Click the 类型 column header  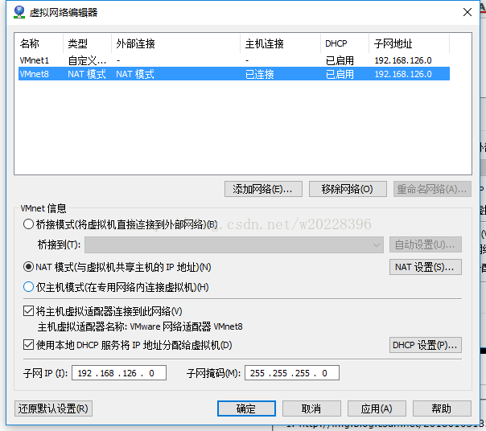click(x=88, y=43)
